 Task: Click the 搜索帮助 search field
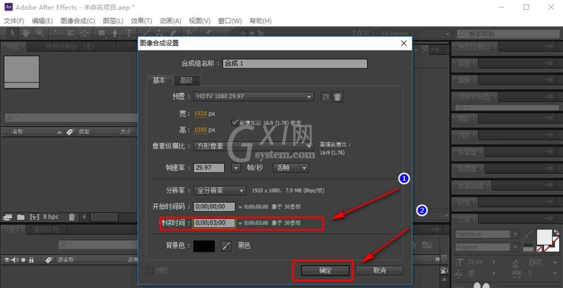pos(508,34)
